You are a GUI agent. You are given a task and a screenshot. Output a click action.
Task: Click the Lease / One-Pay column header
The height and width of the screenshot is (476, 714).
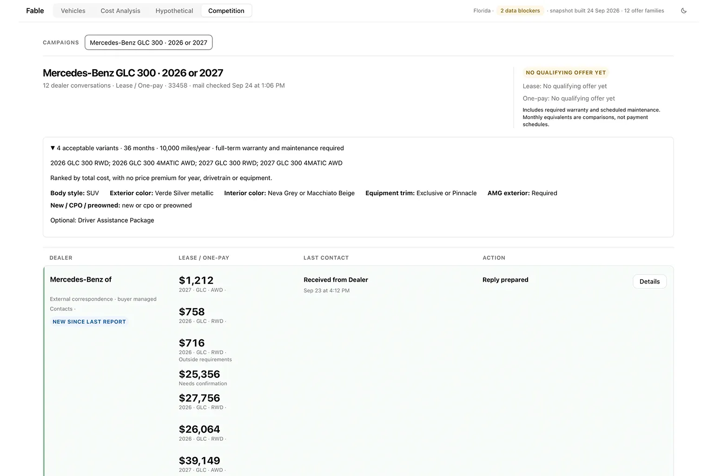coord(204,258)
